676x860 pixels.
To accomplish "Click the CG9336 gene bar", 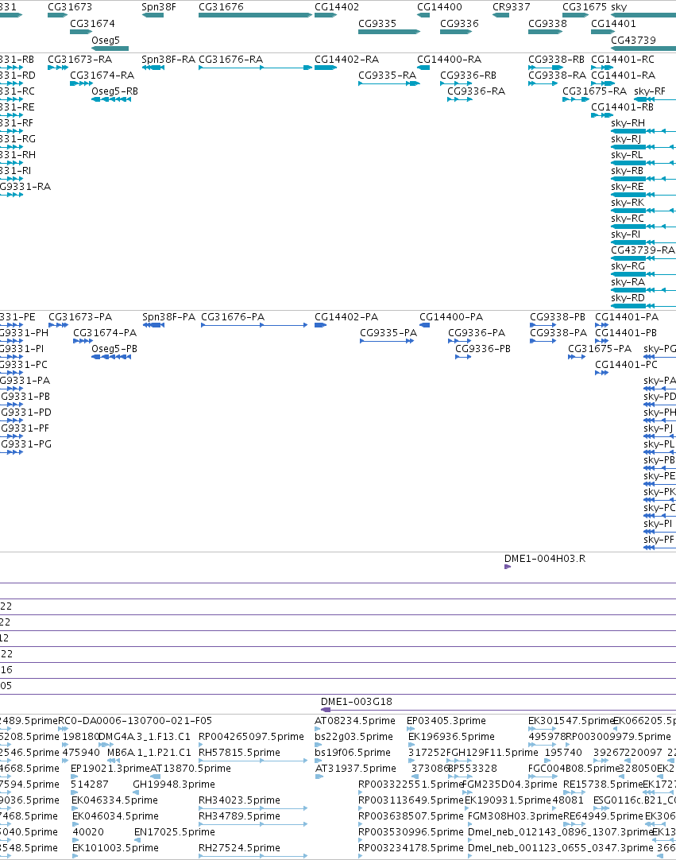I will [x=456, y=31].
